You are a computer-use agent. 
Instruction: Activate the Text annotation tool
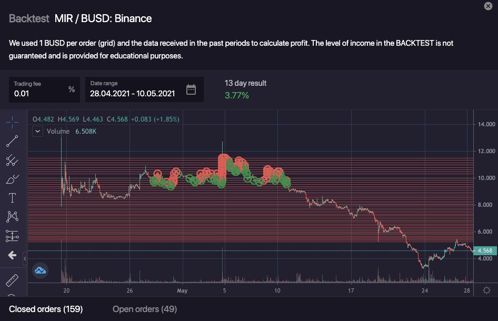(x=12, y=198)
